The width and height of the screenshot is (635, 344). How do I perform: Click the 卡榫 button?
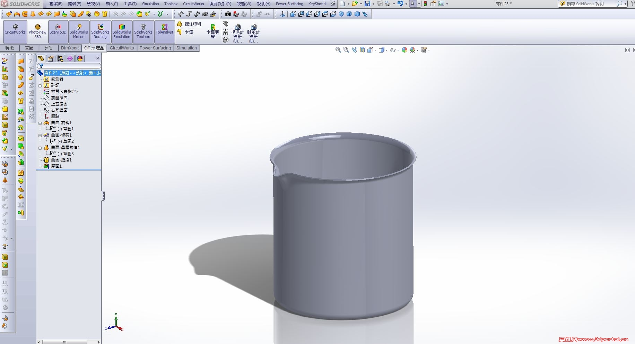[x=185, y=32]
